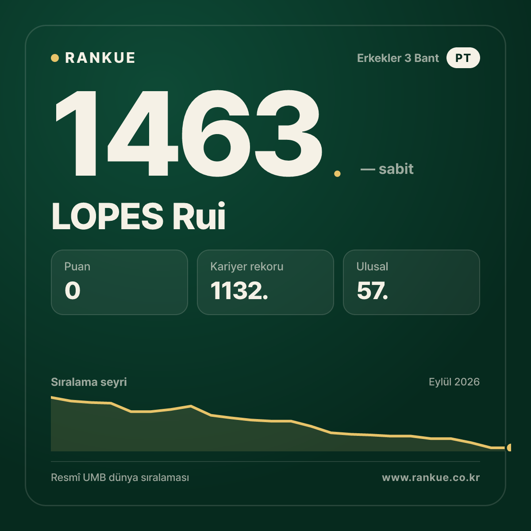Click the yellow end point of the ranking chart
This screenshot has width=531, height=531.
pyautogui.click(x=509, y=448)
